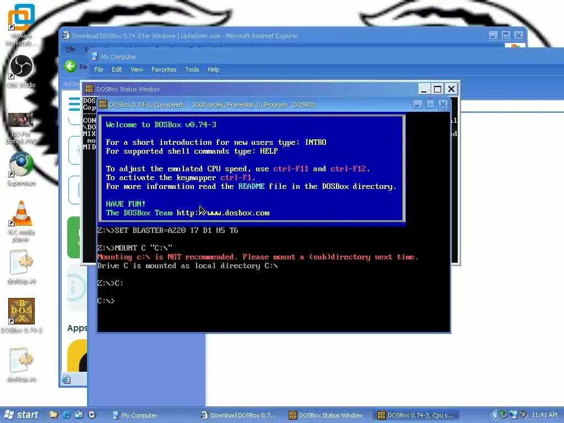The height and width of the screenshot is (423, 564).
Task: Click the 'Mounting c:\ is NOT recommended' warning line
Action: (258, 257)
